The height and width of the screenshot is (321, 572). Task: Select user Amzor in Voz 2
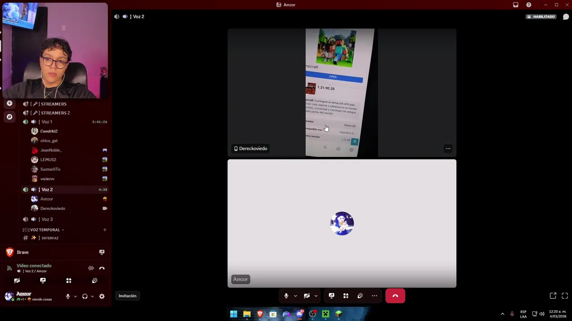[46, 199]
